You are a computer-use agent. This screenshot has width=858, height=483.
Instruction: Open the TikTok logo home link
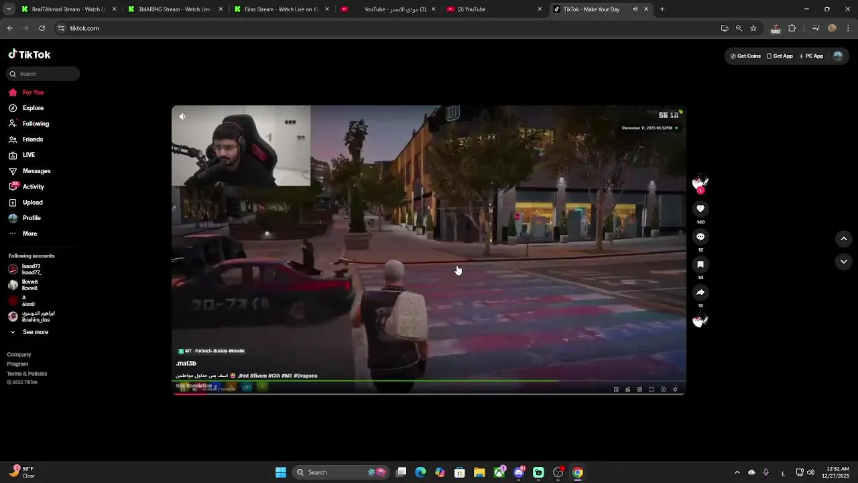pos(29,54)
